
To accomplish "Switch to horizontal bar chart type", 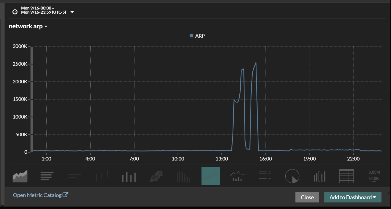I will [x=47, y=176].
